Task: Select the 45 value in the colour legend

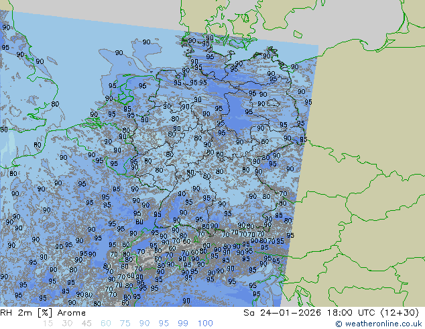Action: 86,324
